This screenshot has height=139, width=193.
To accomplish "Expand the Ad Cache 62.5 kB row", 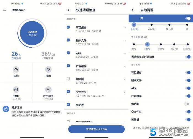I will pyautogui.click(x=125, y=67).
